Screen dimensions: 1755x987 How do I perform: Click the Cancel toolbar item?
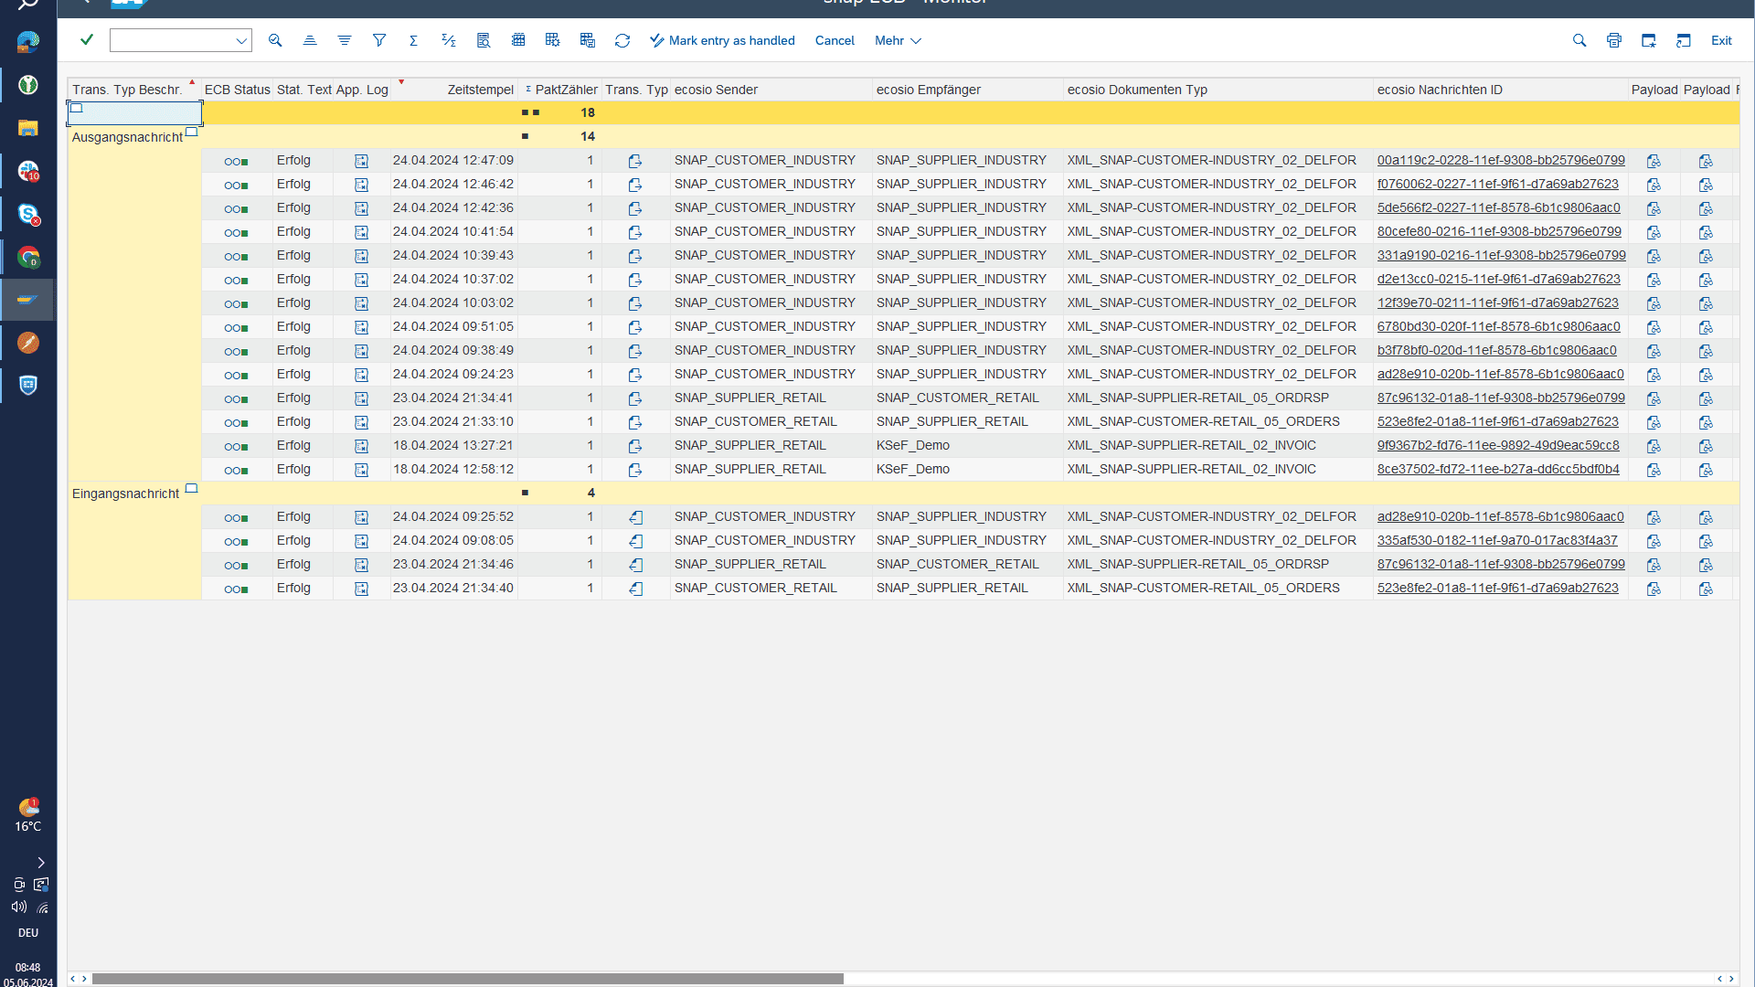(835, 40)
